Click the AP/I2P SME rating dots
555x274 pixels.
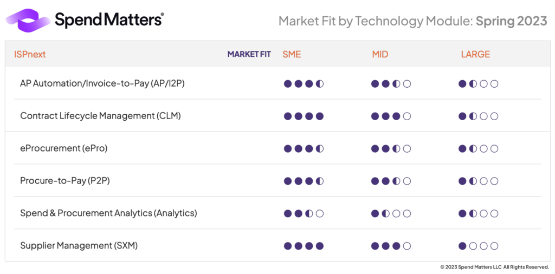tap(304, 84)
